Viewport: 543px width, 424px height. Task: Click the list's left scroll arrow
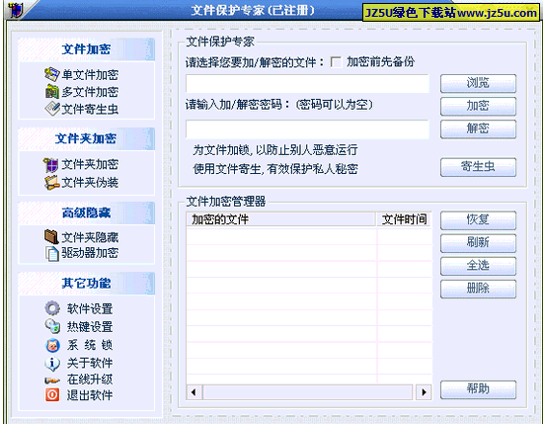tap(194, 392)
